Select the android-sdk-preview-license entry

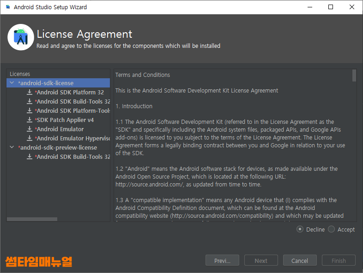pos(58,147)
